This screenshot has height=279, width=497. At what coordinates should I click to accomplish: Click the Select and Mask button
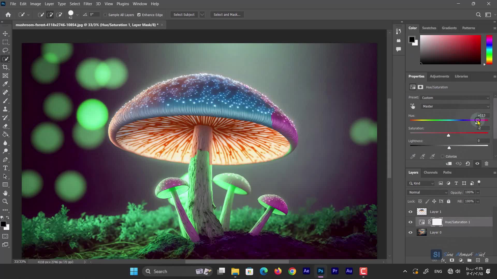coord(227,15)
